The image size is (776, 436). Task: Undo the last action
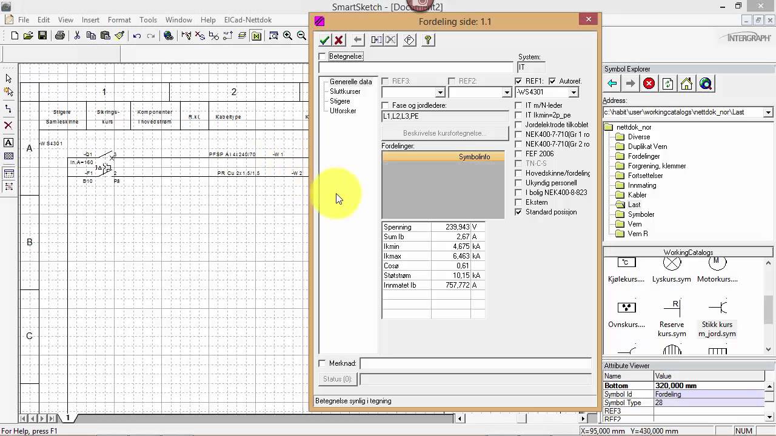[x=137, y=36]
